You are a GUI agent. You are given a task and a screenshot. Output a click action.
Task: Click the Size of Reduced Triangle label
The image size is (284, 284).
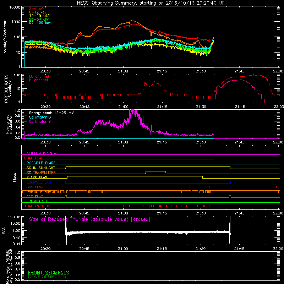tap(90, 219)
